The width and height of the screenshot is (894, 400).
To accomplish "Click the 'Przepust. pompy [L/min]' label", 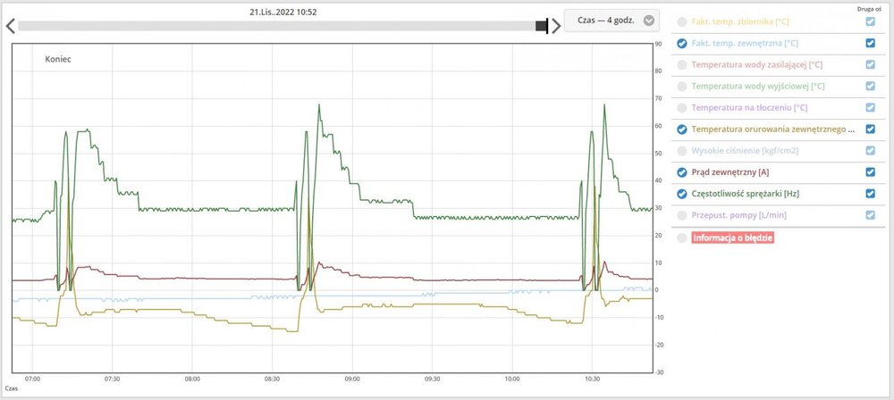I will click(x=739, y=215).
